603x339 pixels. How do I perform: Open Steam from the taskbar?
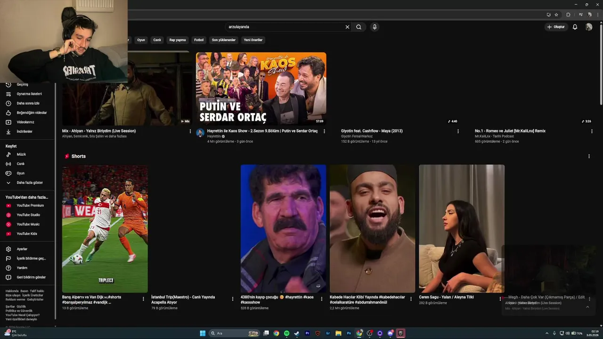tap(297, 333)
